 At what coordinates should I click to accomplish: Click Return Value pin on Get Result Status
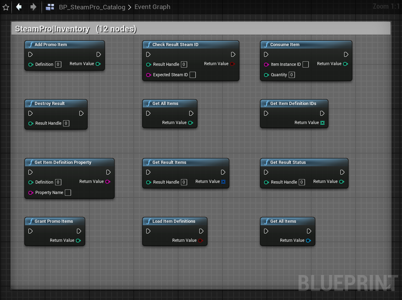click(342, 182)
